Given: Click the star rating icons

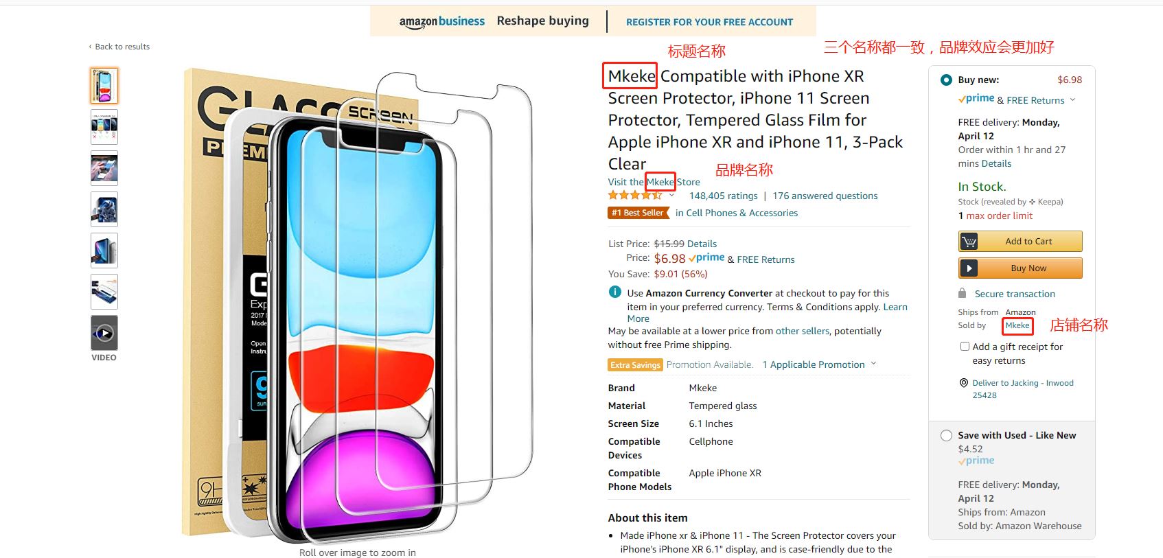Looking at the screenshot, I should pos(635,196).
